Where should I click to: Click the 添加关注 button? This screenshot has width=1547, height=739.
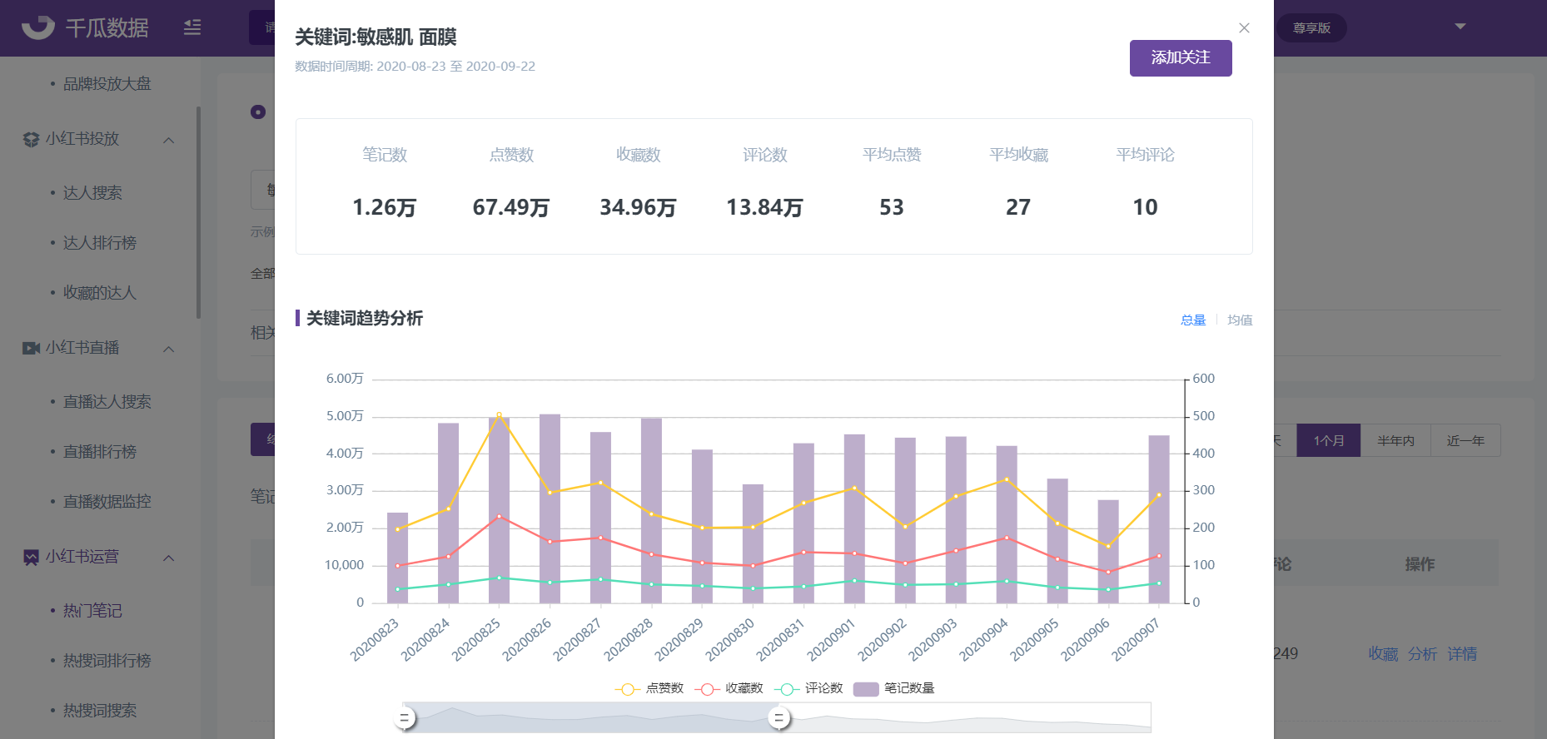(x=1181, y=58)
